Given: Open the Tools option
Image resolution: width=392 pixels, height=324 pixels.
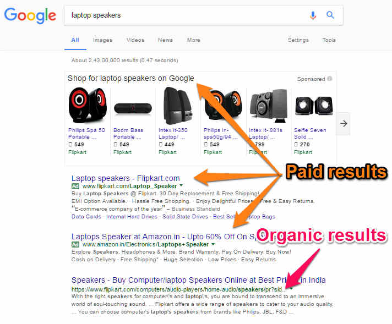Looking at the screenshot, I should pyautogui.click(x=329, y=40).
